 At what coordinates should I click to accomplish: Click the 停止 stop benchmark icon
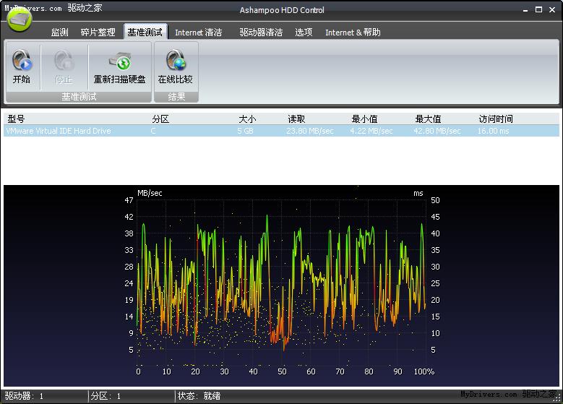coord(64,61)
